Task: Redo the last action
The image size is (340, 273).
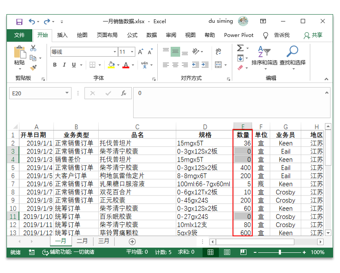Action: [x=47, y=21]
